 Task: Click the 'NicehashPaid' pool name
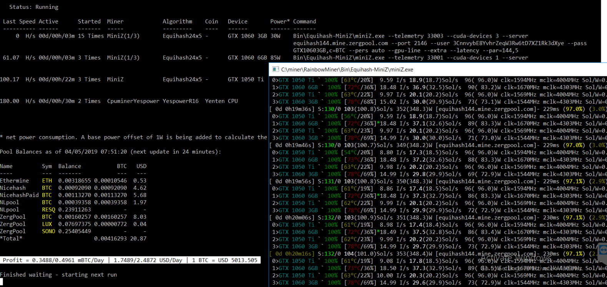[19, 195]
